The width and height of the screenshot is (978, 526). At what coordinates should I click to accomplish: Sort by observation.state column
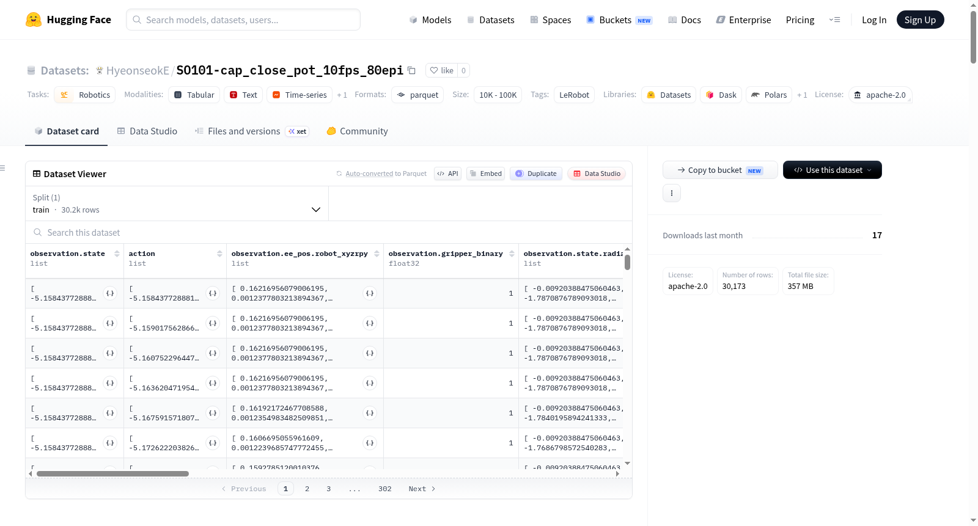[x=117, y=254]
